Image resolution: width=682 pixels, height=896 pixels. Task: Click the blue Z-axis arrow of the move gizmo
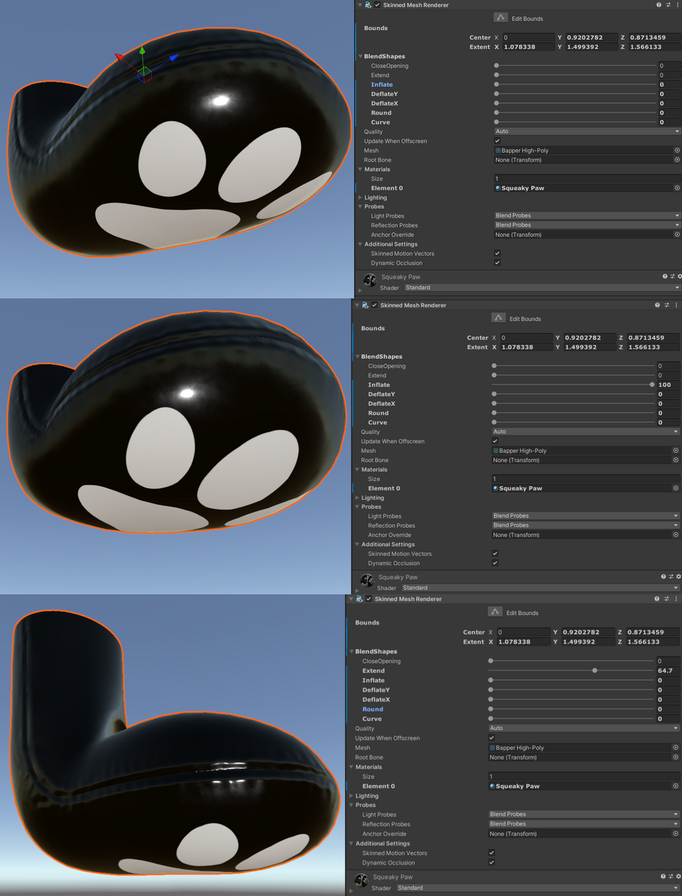174,58
